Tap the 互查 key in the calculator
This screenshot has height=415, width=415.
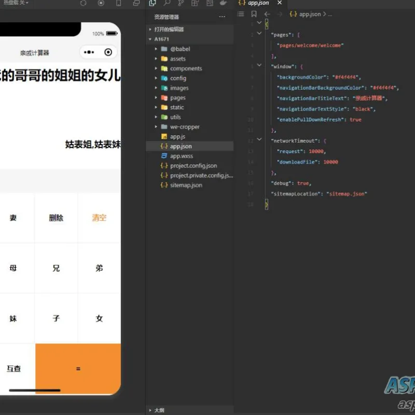[x=14, y=369]
